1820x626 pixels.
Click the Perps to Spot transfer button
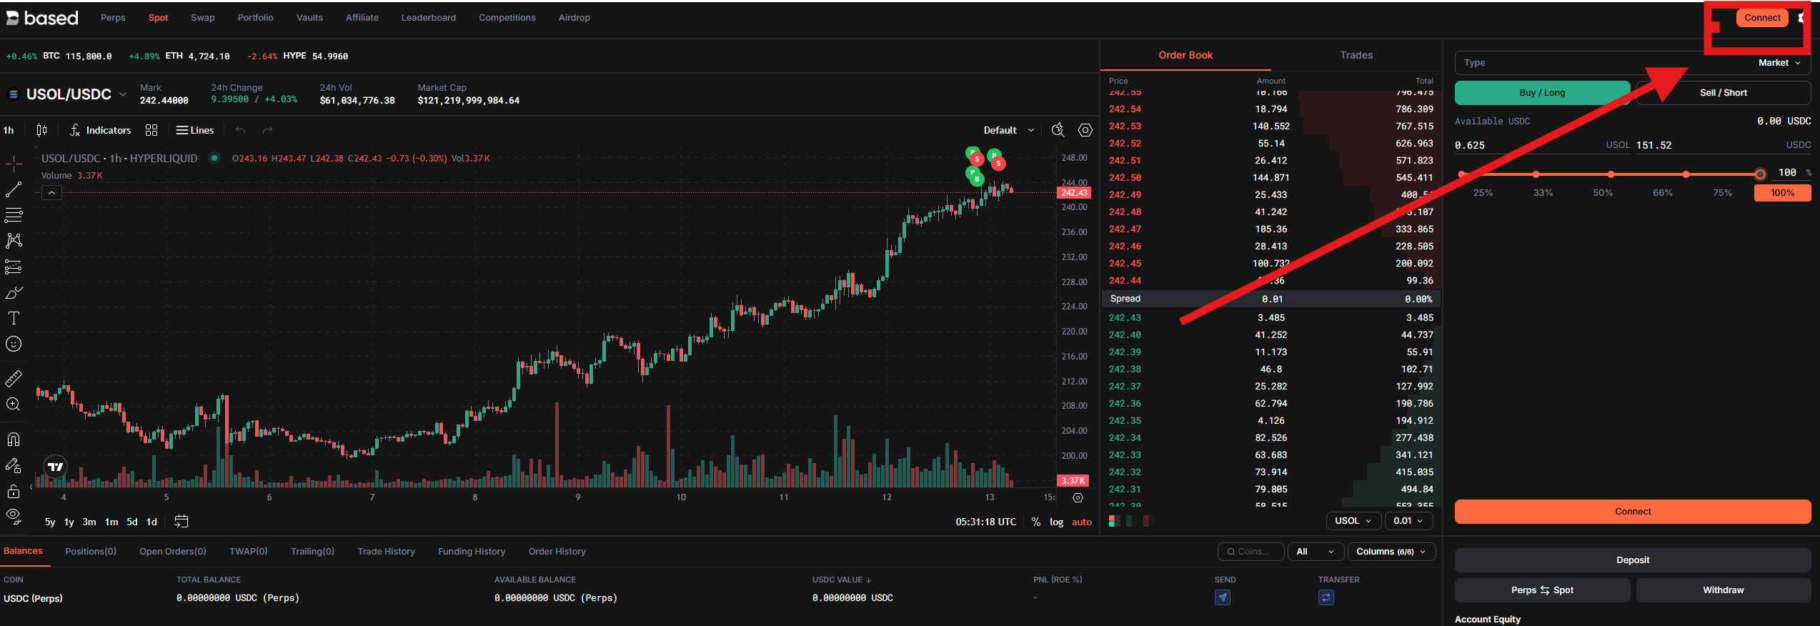1542,590
